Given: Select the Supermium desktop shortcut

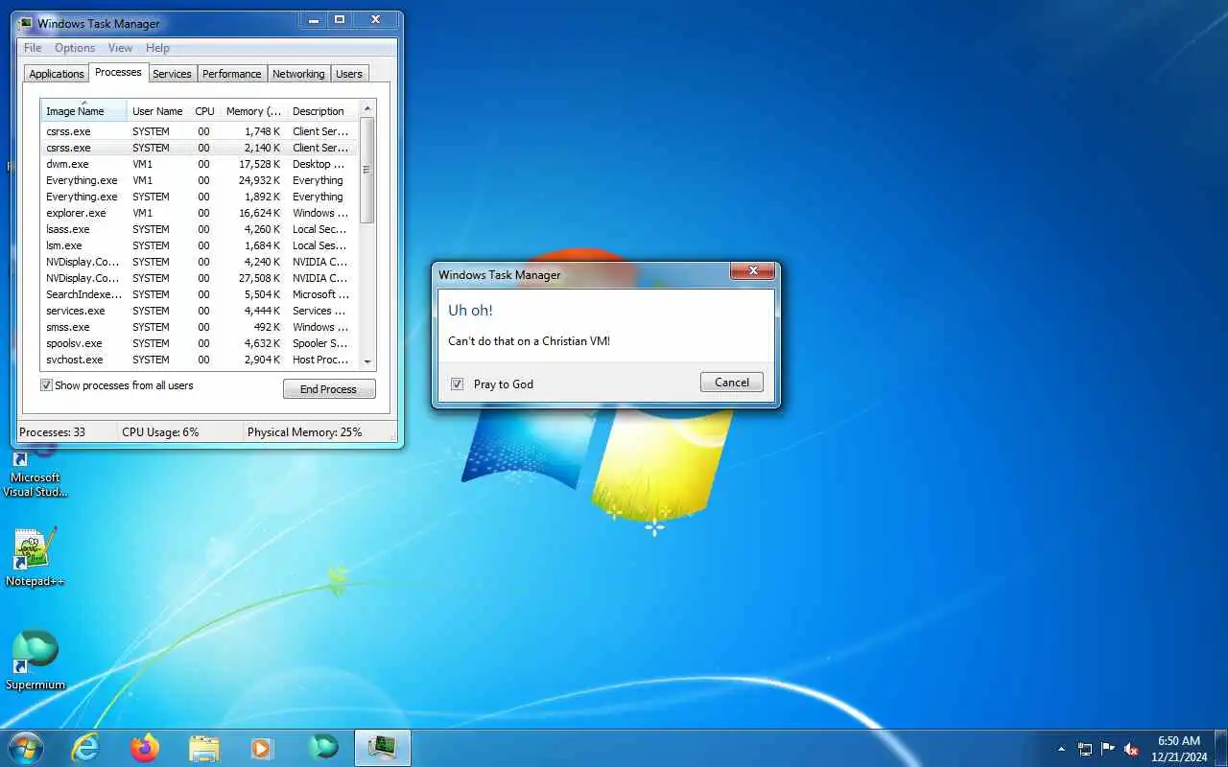Looking at the screenshot, I should 35,660.
